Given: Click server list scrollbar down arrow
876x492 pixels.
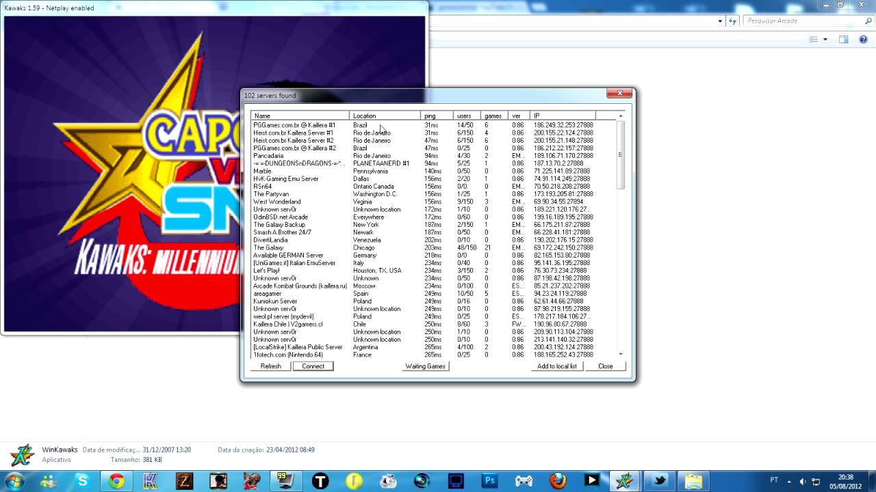Looking at the screenshot, I should (x=621, y=354).
